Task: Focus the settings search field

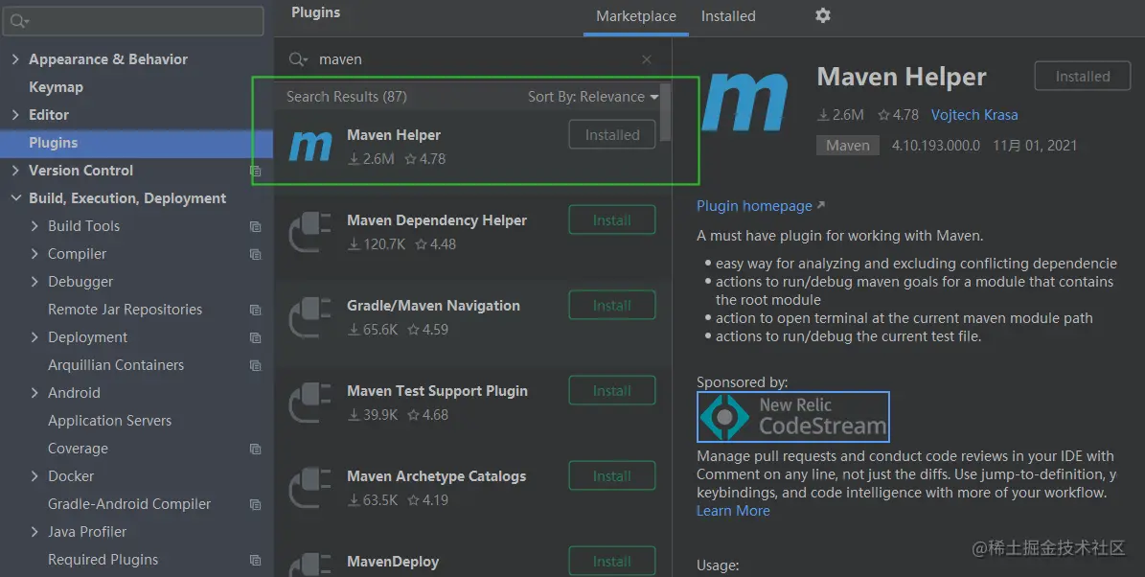Action: (x=133, y=21)
